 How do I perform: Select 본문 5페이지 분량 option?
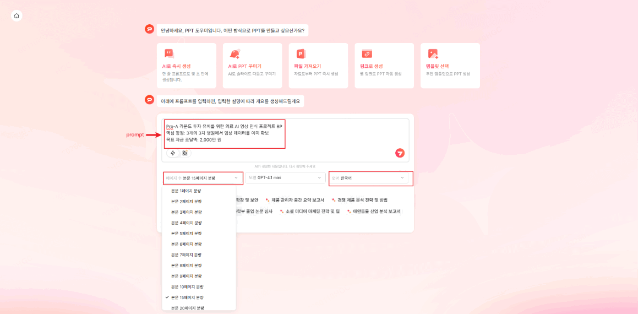pyautogui.click(x=199, y=234)
